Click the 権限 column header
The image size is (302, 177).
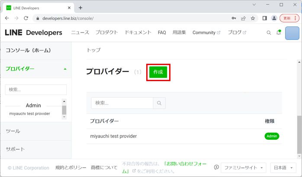[270, 121]
